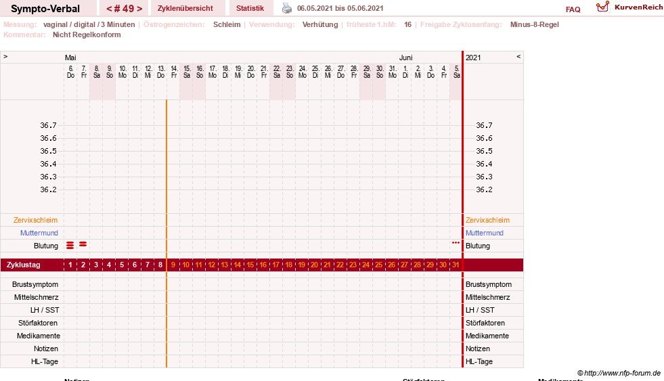This screenshot has height=381, width=664.
Task: Click the date column 22. Sa
Action: (x=277, y=72)
